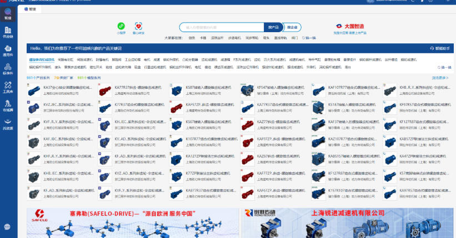This screenshot has width=456, height=238.
Task: Open 智能助手 with the headset icon
Action: (x=440, y=49)
